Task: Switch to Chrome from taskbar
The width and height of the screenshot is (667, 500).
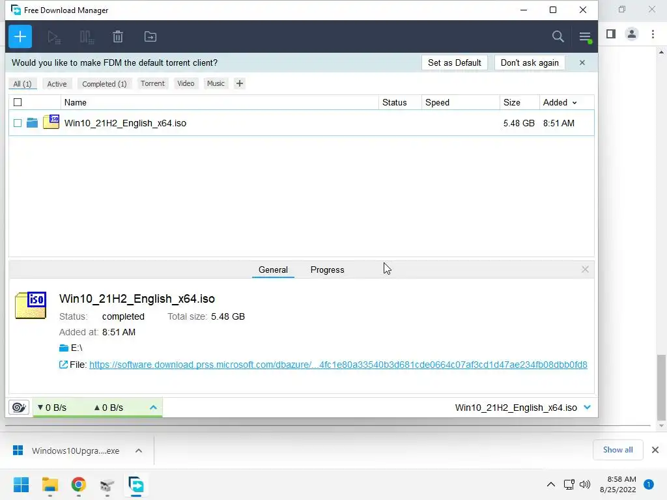Action: tap(78, 484)
